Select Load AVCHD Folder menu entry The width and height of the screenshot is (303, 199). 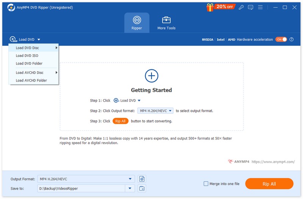[x=31, y=80]
